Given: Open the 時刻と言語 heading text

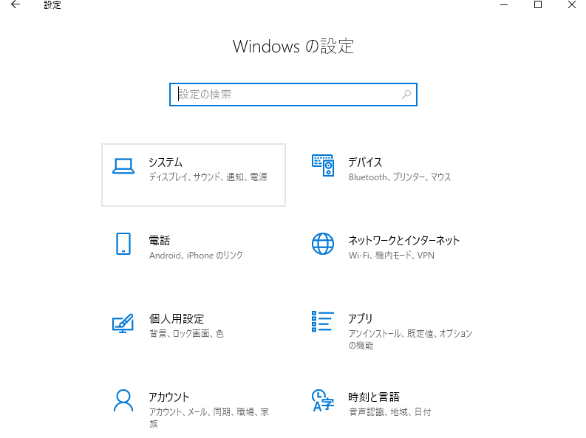Looking at the screenshot, I should point(374,397).
